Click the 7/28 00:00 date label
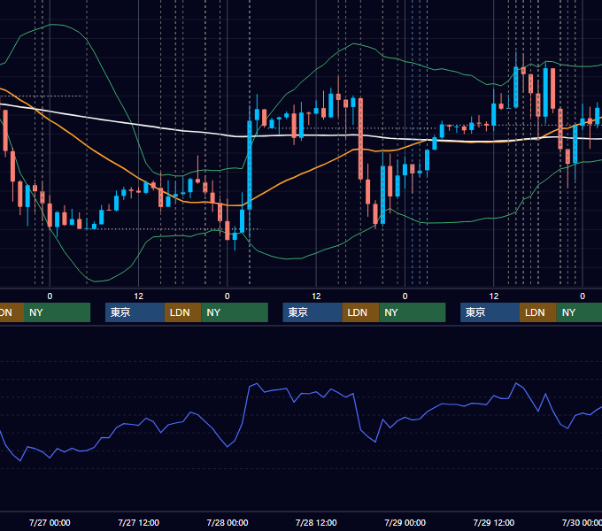This screenshot has height=531, width=602. tap(228, 522)
